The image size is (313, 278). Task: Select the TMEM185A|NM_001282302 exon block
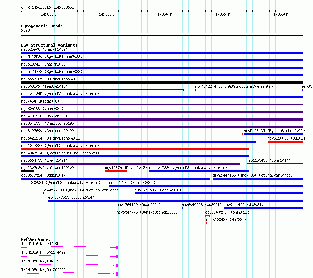click(x=117, y=274)
